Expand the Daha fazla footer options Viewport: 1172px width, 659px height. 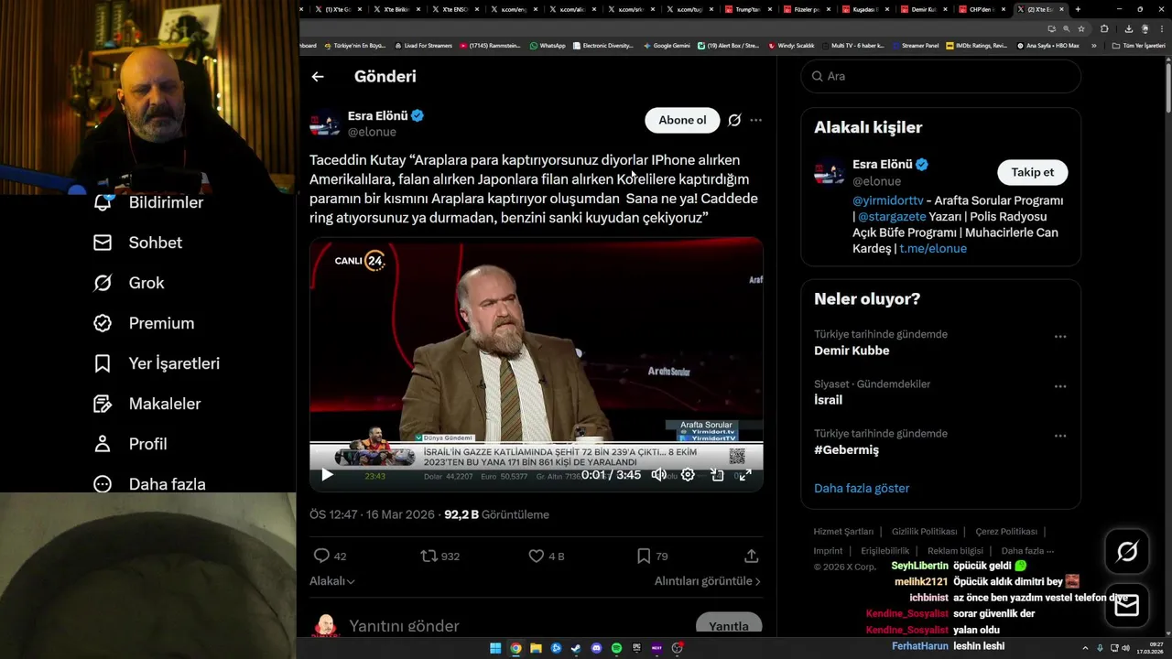pos(1027,551)
